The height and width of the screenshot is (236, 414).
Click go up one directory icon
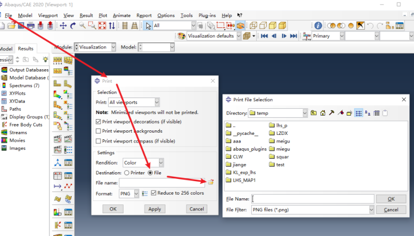tap(314, 113)
